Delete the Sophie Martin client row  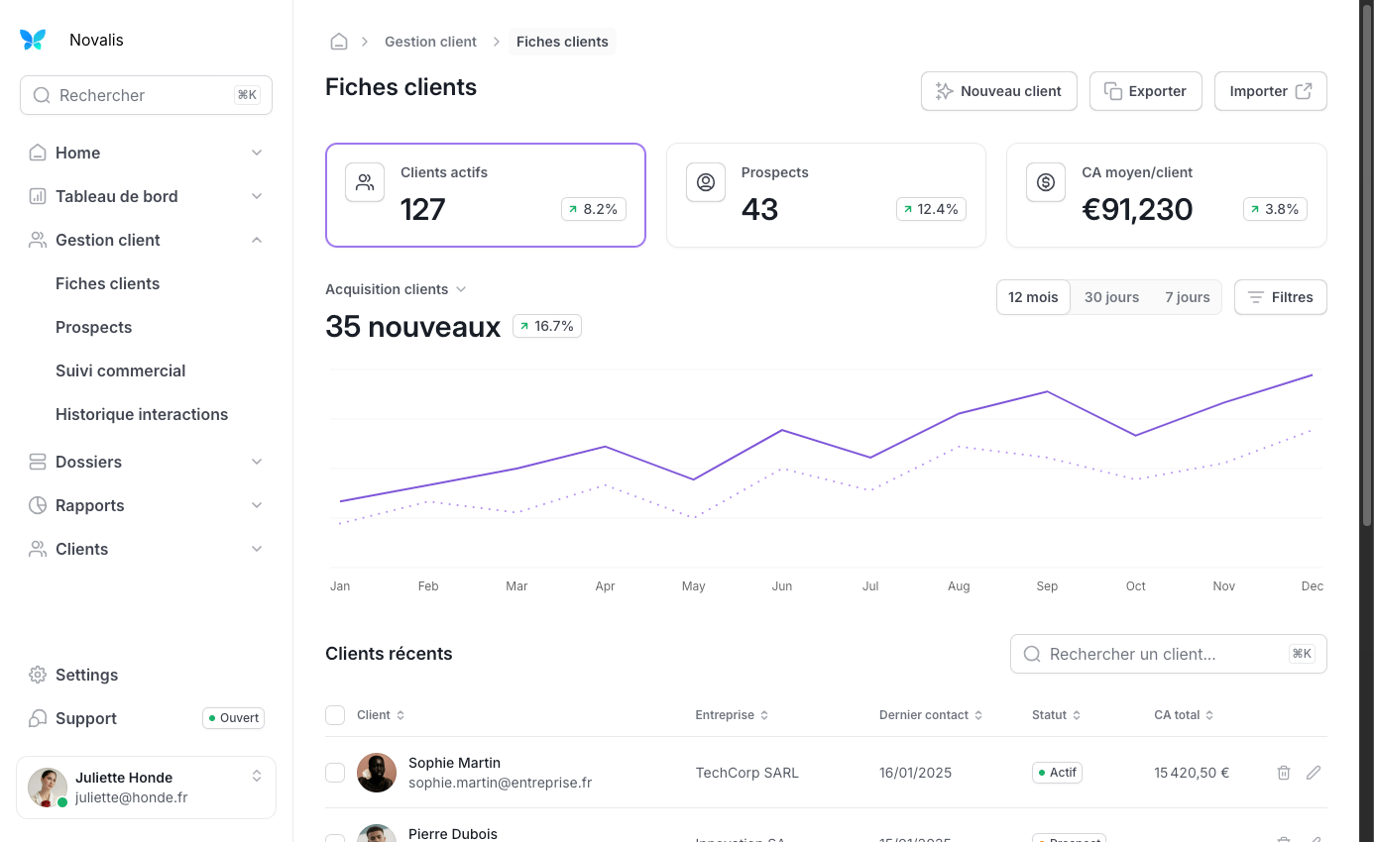1284,773
